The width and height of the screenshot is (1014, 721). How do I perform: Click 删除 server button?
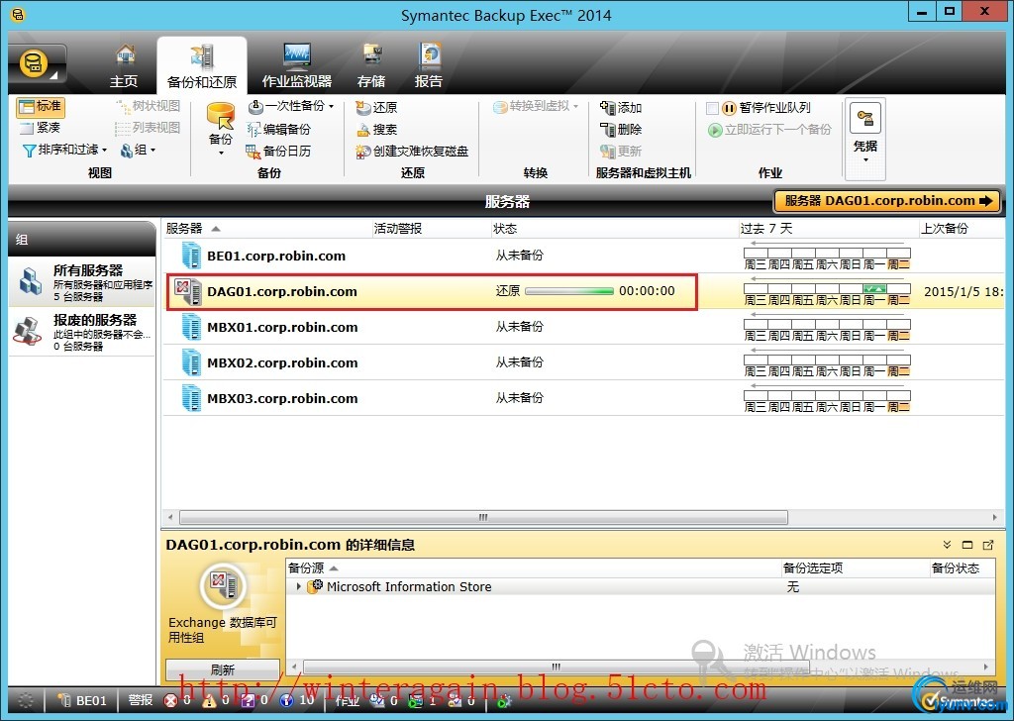(621, 130)
